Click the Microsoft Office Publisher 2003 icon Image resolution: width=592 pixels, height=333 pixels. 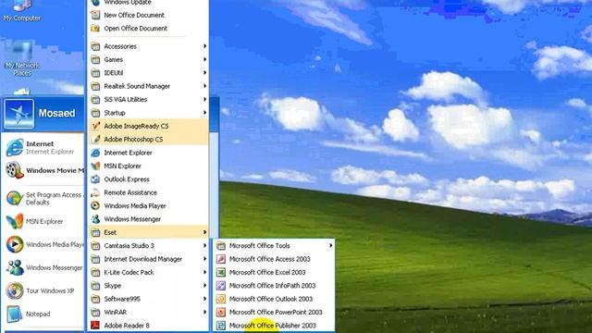[221, 325]
